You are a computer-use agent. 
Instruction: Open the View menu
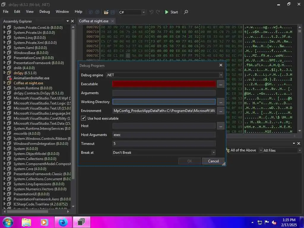click(x=30, y=12)
